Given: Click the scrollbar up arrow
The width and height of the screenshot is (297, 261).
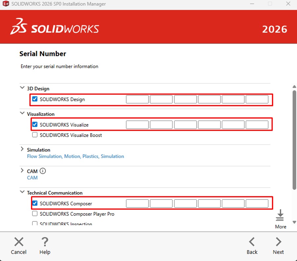Looking at the screenshot, I should click(294, 87).
